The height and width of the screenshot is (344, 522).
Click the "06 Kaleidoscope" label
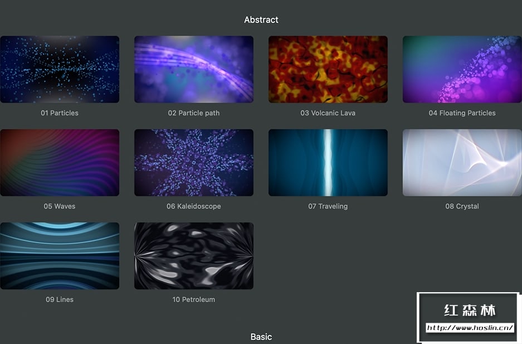pos(194,206)
